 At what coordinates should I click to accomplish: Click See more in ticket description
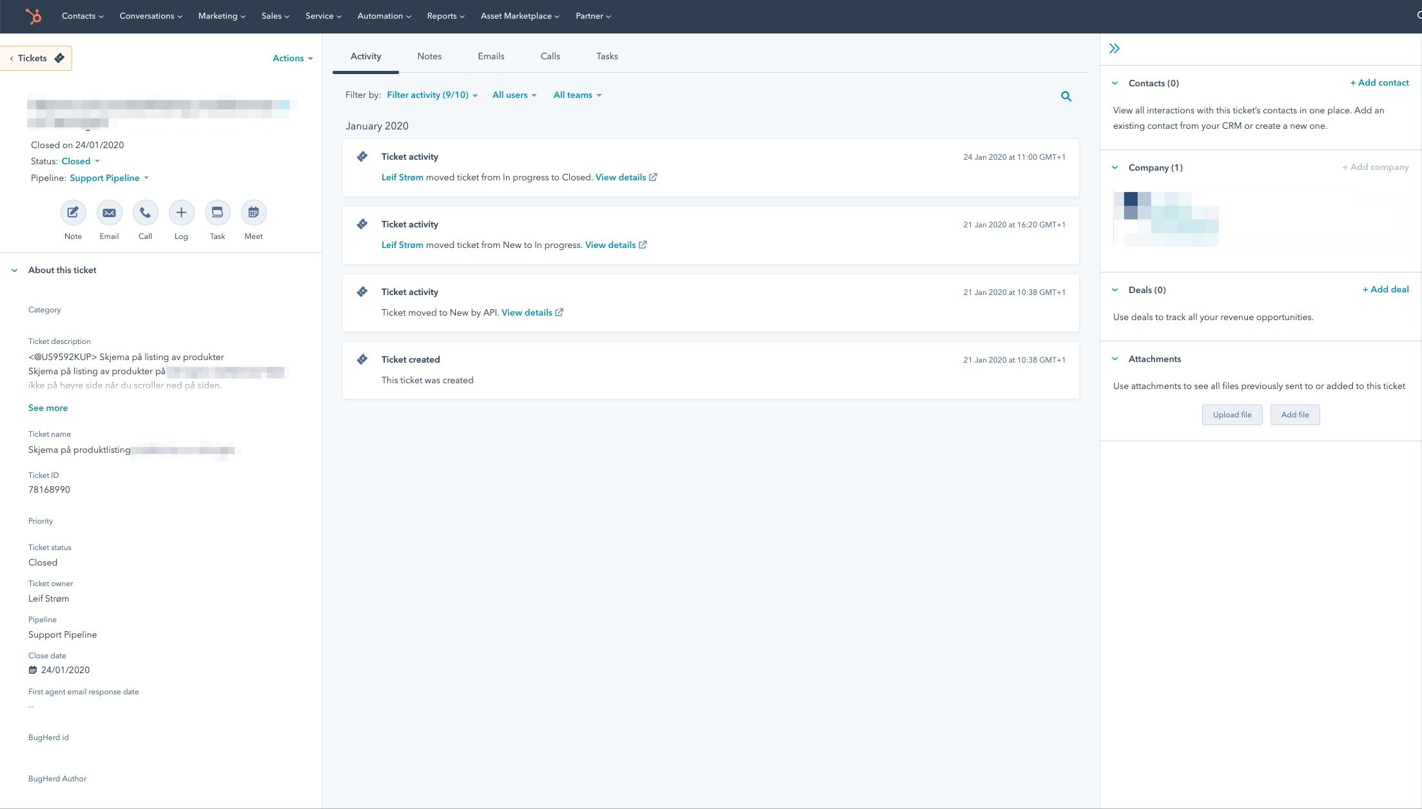[48, 408]
